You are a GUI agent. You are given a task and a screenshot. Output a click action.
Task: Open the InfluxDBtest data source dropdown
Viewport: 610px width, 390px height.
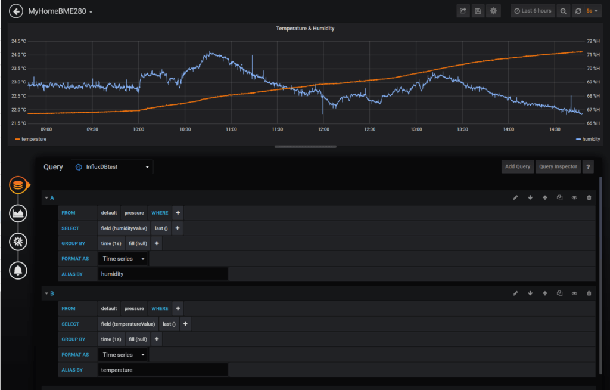112,167
